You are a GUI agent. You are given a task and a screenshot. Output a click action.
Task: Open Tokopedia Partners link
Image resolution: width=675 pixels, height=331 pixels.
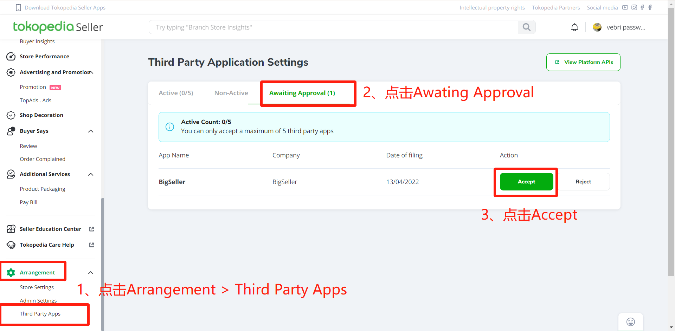(x=556, y=8)
